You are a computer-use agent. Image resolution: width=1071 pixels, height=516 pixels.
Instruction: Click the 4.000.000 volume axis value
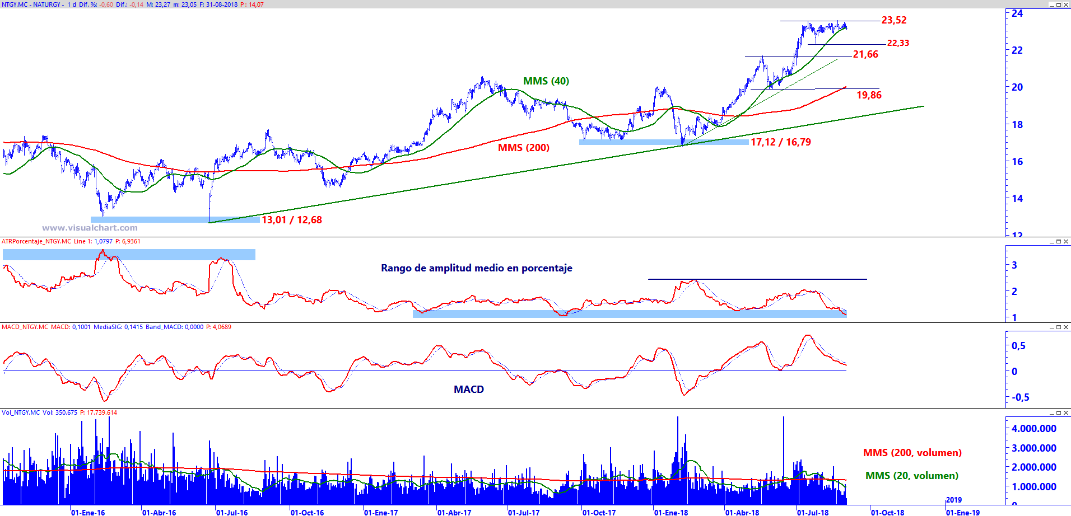[1034, 429]
